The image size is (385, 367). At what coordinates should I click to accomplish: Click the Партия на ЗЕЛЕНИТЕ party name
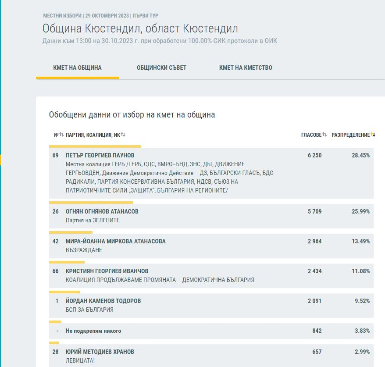pyautogui.click(x=93, y=221)
